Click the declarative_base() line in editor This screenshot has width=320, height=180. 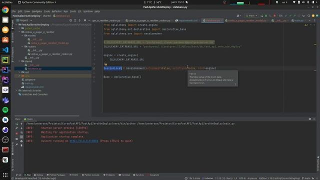[x=122, y=77]
